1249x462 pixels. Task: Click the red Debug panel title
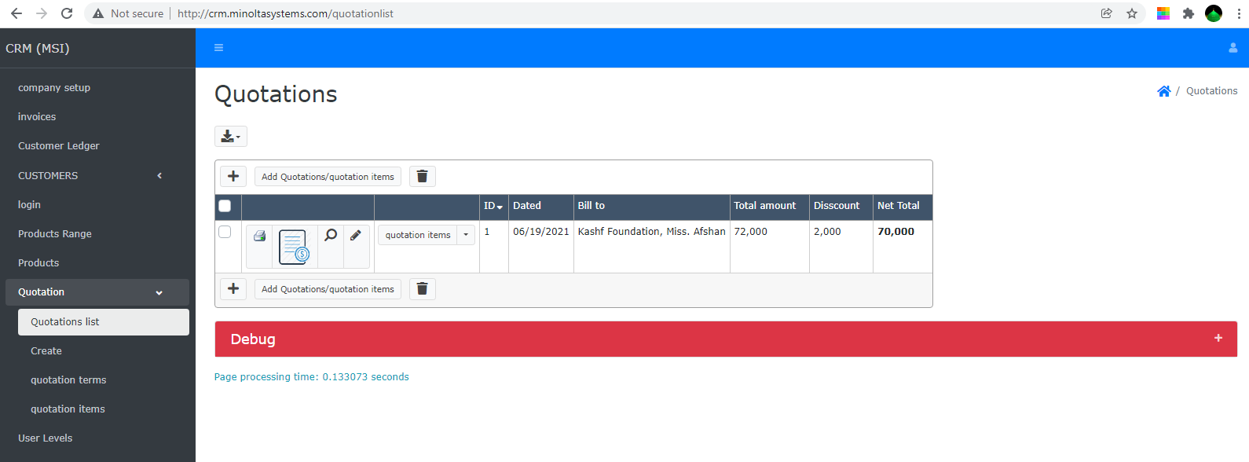pyautogui.click(x=253, y=339)
